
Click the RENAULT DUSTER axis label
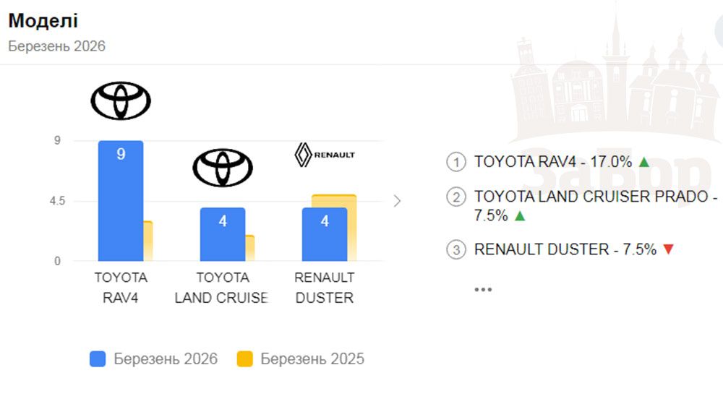tap(325, 288)
